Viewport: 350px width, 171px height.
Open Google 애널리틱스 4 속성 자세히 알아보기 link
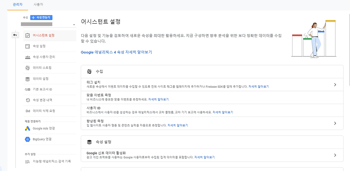pos(116,52)
